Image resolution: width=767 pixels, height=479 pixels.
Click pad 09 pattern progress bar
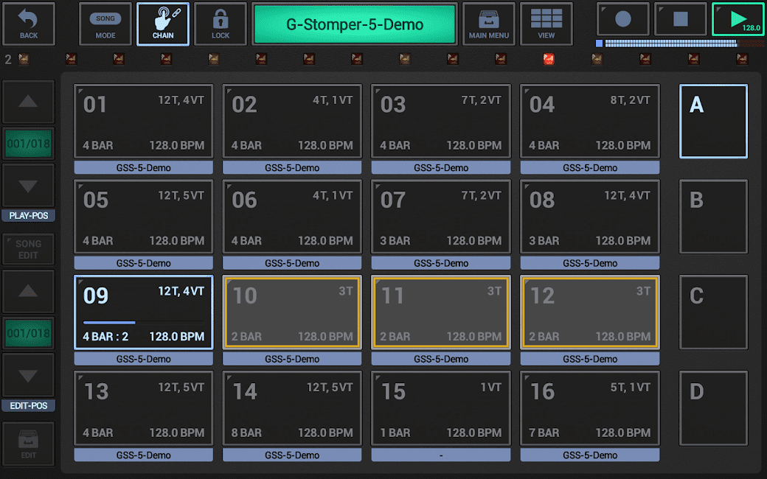143,323
